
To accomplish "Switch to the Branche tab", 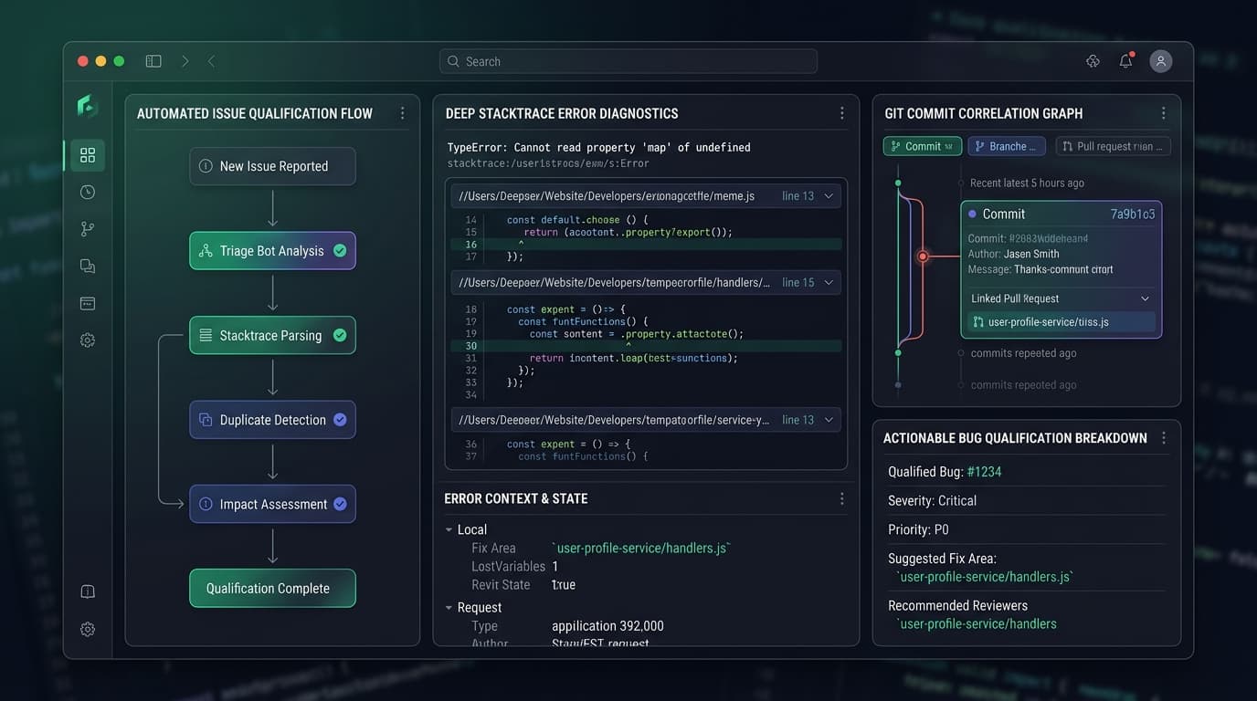I will pos(1007,146).
